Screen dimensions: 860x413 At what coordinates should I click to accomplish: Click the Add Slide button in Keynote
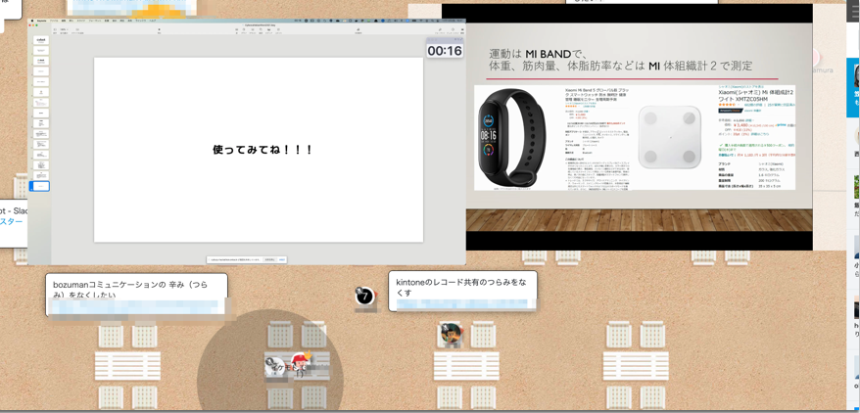click(x=77, y=30)
